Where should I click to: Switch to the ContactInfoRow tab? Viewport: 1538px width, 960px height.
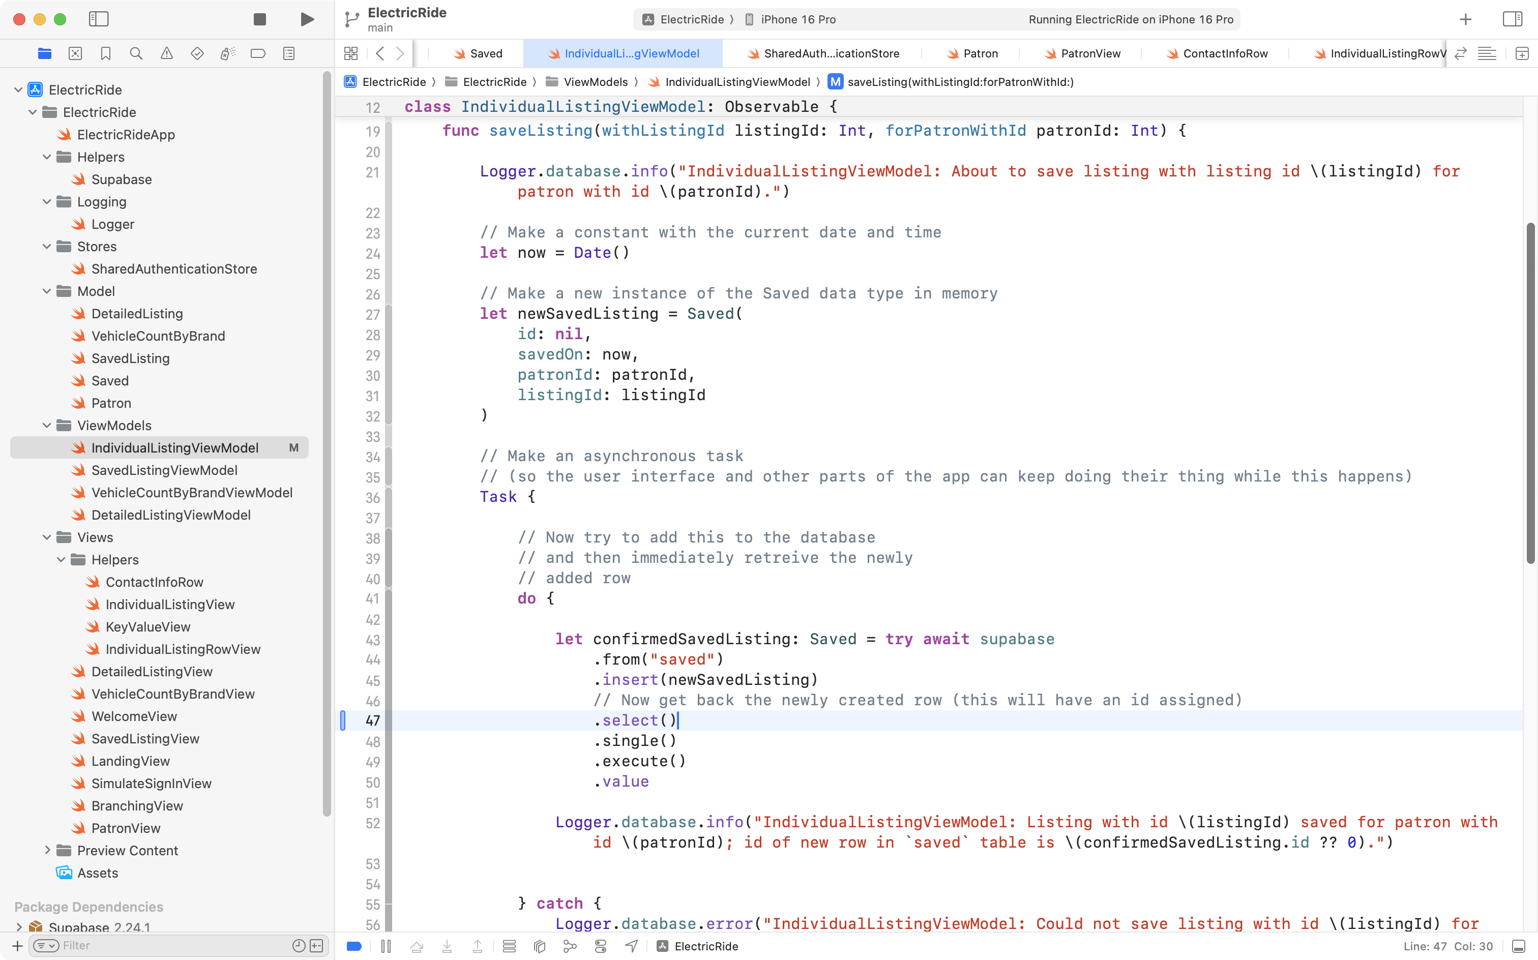[x=1224, y=53]
